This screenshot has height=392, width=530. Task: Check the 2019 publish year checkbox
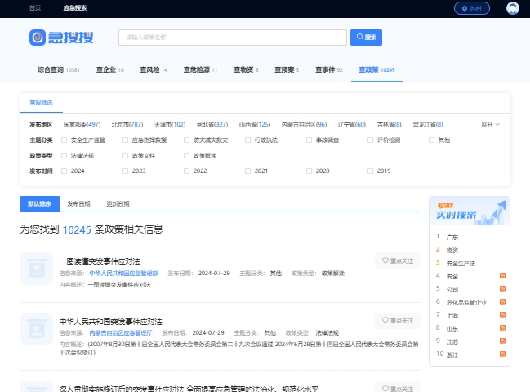coord(370,171)
